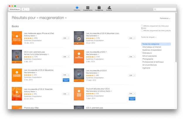Click the 'Books' section heading
The width and height of the screenshot is (185, 120).
(x=15, y=26)
